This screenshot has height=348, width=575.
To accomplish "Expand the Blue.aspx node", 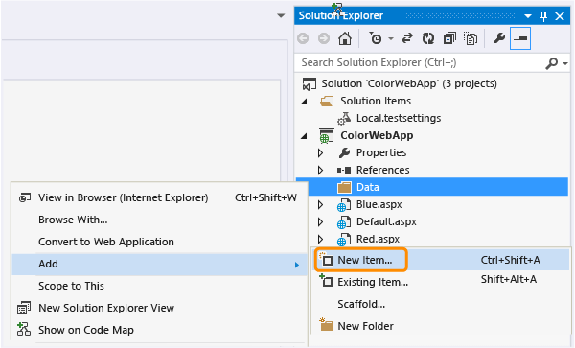I will point(320,204).
